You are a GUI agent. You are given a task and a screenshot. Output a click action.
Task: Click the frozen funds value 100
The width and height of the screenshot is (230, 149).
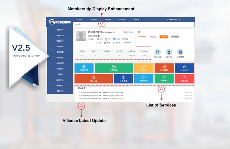point(144,56)
